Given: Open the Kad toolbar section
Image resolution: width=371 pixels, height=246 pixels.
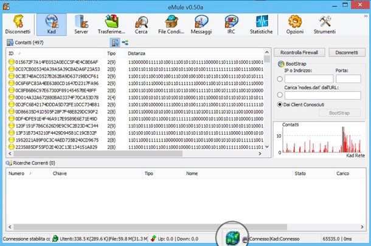Looking at the screenshot, I should [51, 24].
